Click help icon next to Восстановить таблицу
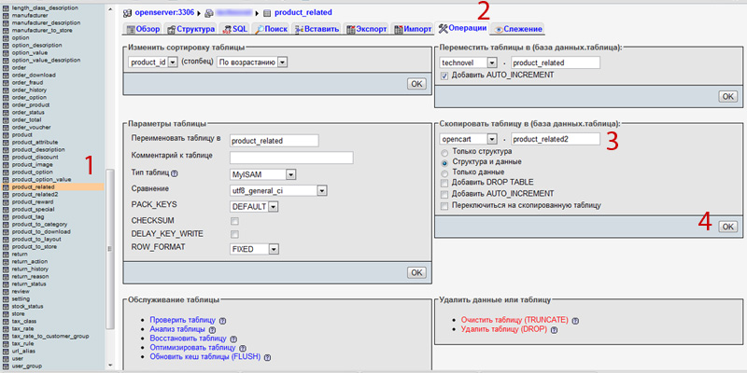The image size is (747, 373). tap(233, 339)
